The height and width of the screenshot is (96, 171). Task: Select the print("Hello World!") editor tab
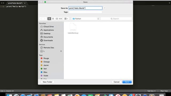point(15,3)
